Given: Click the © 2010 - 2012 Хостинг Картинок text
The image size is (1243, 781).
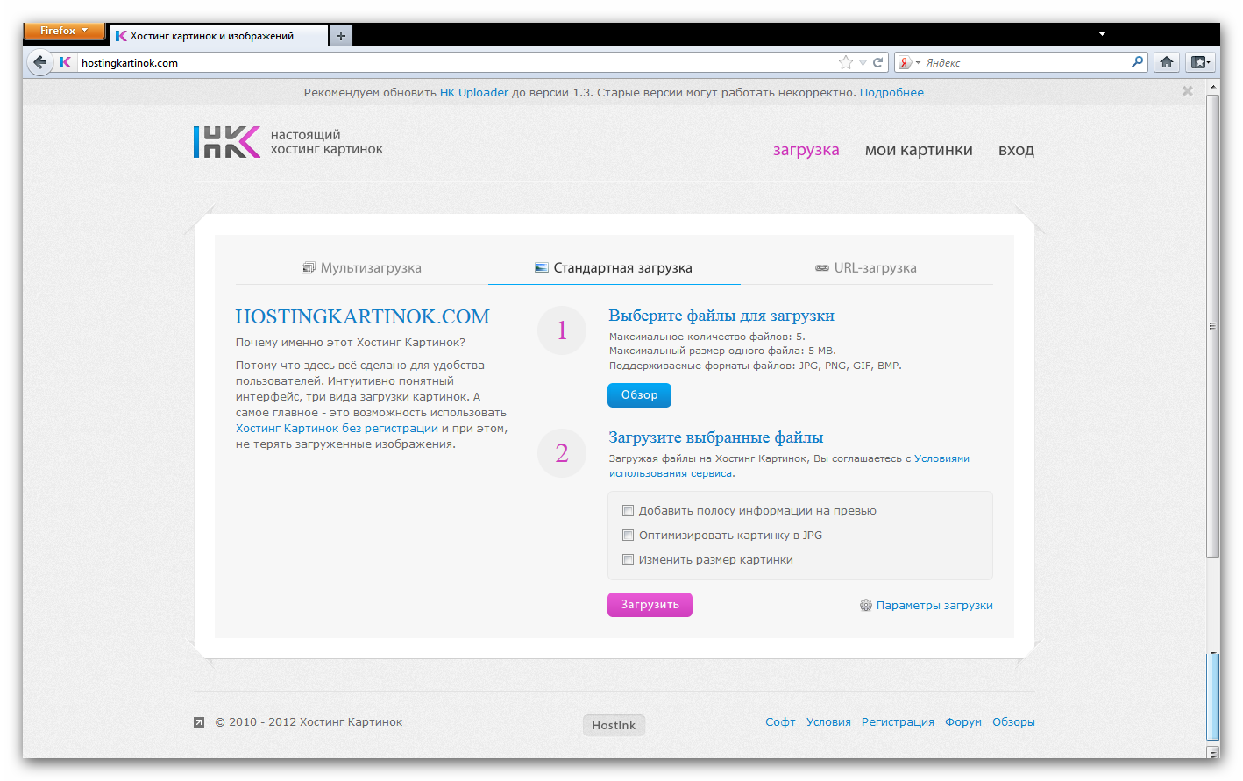Looking at the screenshot, I should click(309, 722).
